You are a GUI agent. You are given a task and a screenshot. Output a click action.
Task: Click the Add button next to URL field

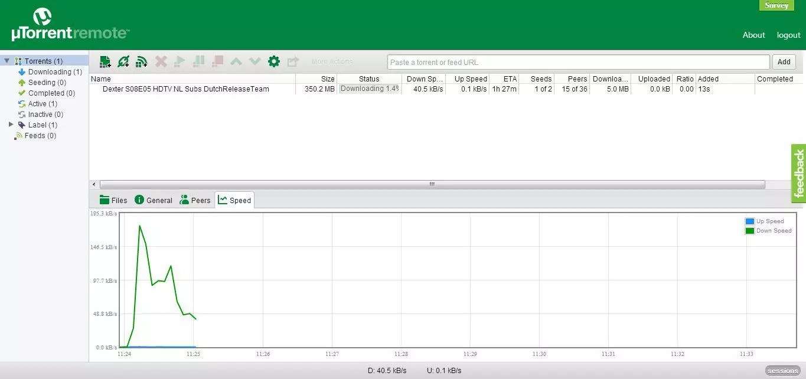click(784, 62)
